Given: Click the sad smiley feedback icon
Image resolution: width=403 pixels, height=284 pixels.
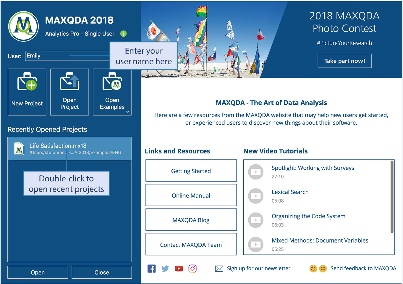Looking at the screenshot, I should (323, 269).
